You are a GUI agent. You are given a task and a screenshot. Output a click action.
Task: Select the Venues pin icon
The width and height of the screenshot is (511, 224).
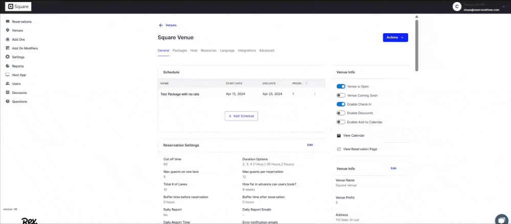click(x=8, y=30)
